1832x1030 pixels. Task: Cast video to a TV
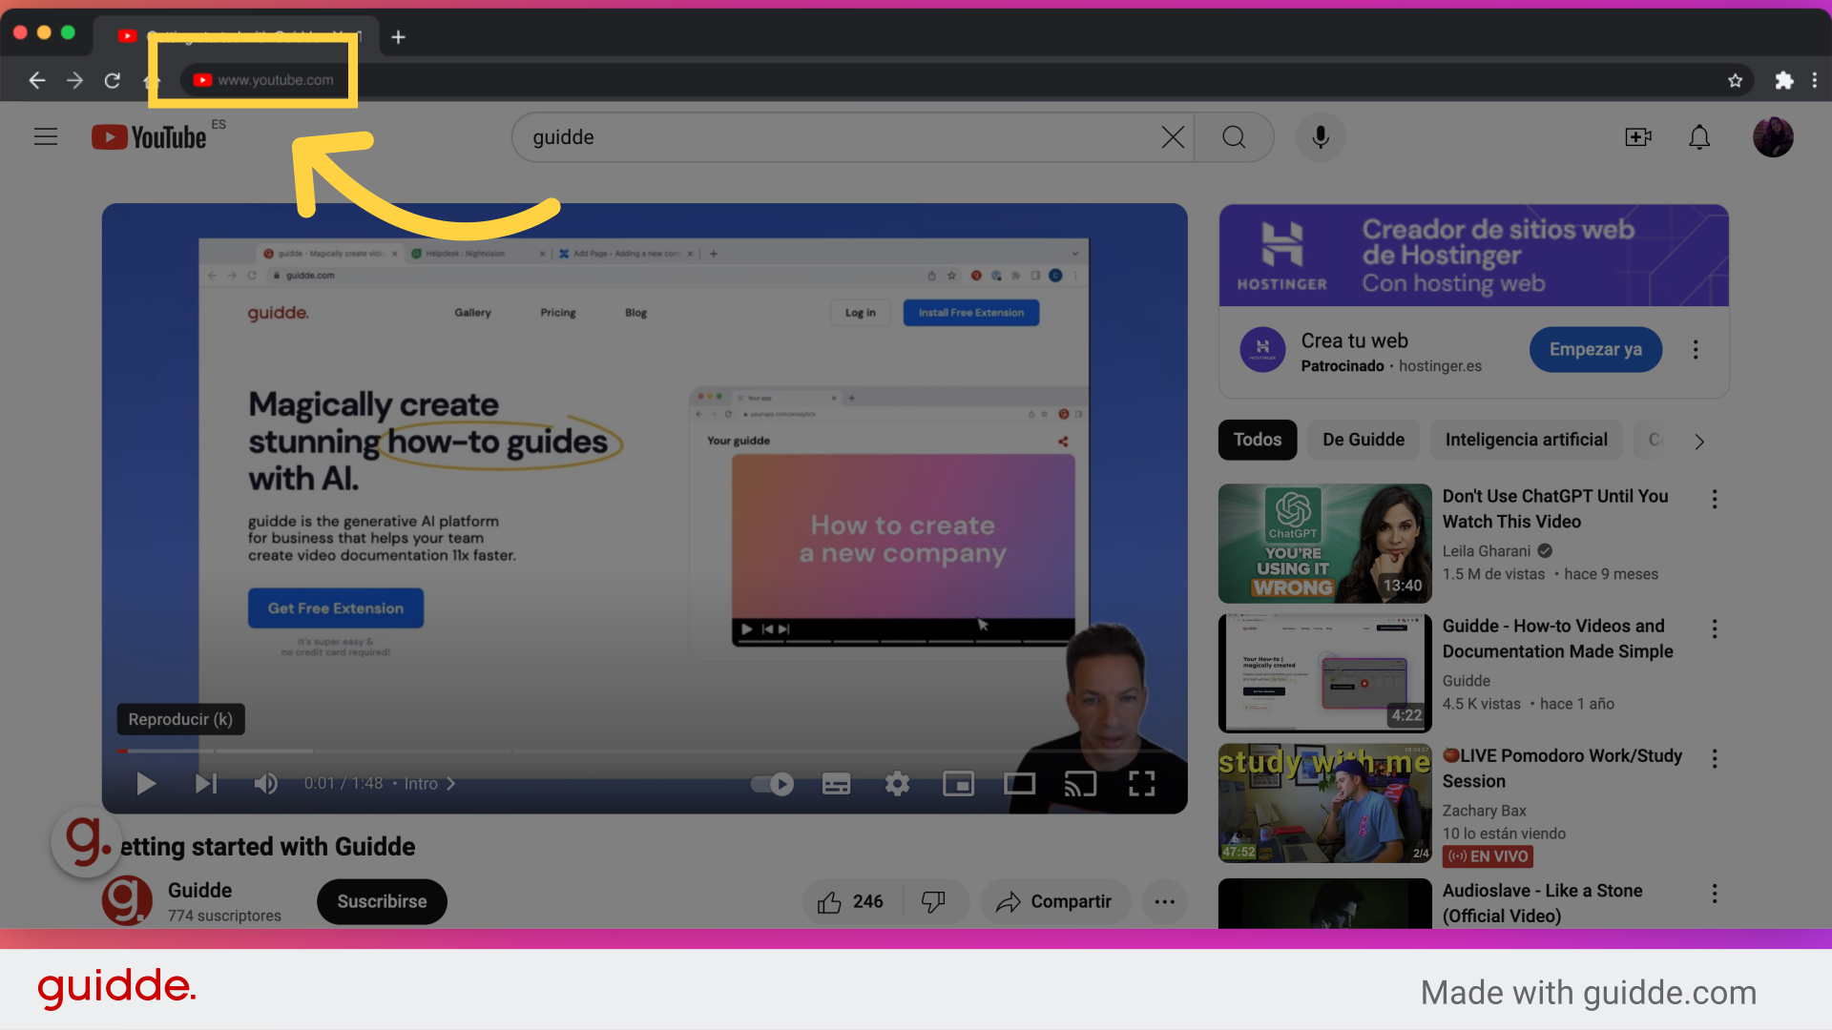coord(1080,784)
